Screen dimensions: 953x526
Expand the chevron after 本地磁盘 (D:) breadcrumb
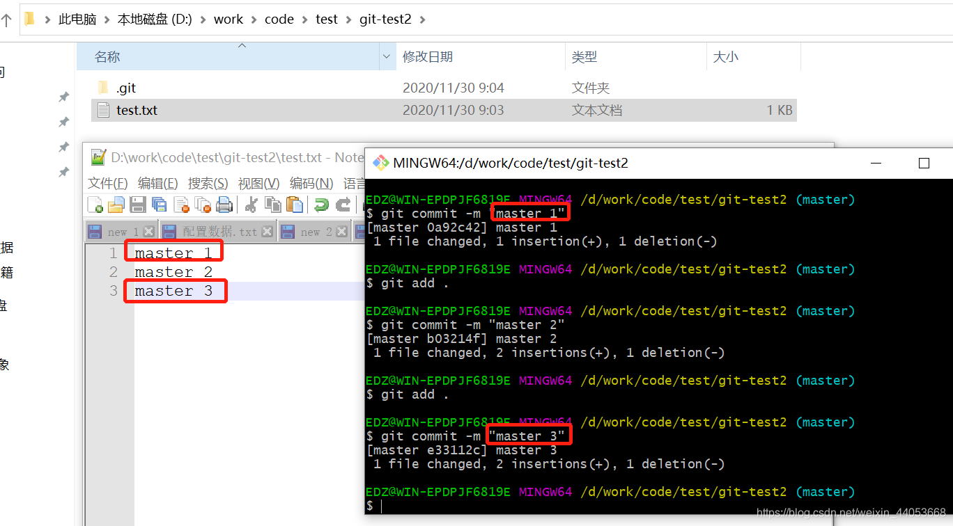coord(203,19)
